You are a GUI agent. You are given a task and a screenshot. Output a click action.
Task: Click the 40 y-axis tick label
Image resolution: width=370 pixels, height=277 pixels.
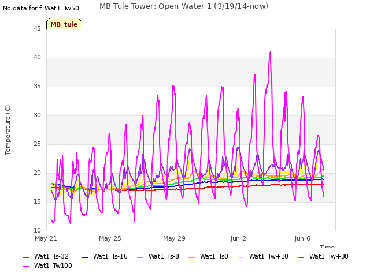37,58
